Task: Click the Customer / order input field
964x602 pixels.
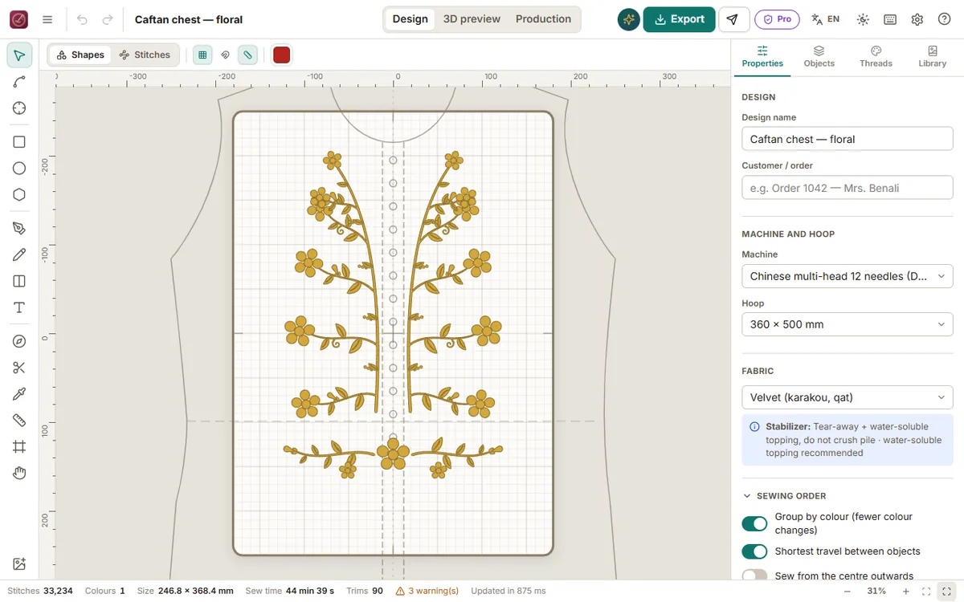Action: pos(847,188)
